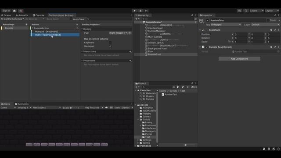Toggle the RumbleTest active checkbox in Inspector
281x158 pixels.
[x=208, y=21]
